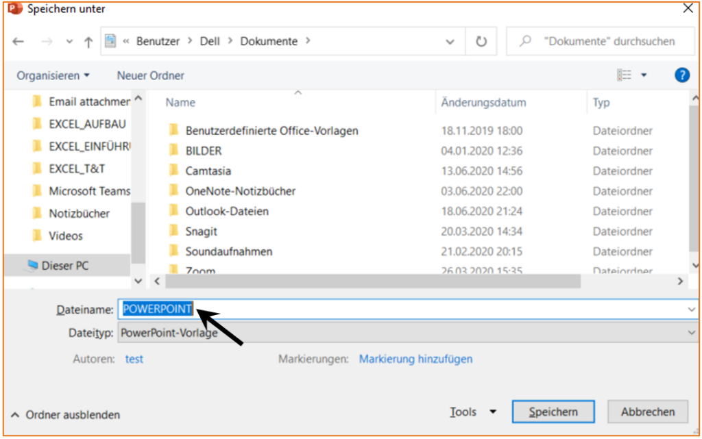Click the Benutzer breadcrumb segment
Viewport: 702px width, 439px height.
[158, 41]
